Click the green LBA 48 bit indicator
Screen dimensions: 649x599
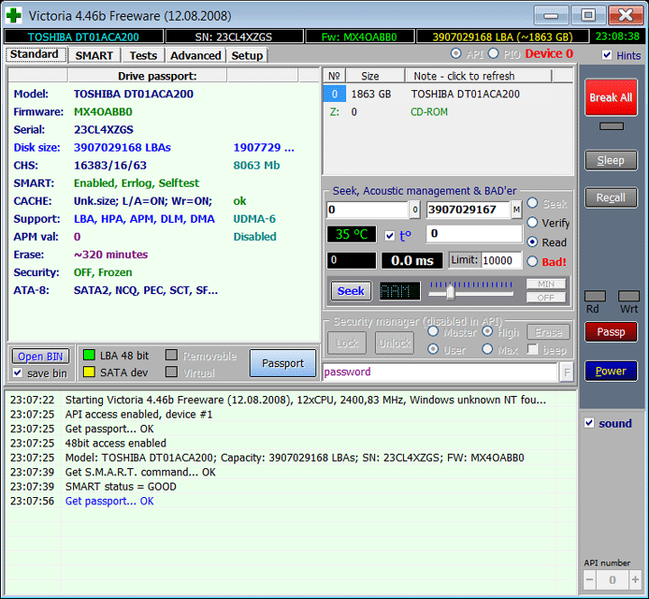(89, 355)
